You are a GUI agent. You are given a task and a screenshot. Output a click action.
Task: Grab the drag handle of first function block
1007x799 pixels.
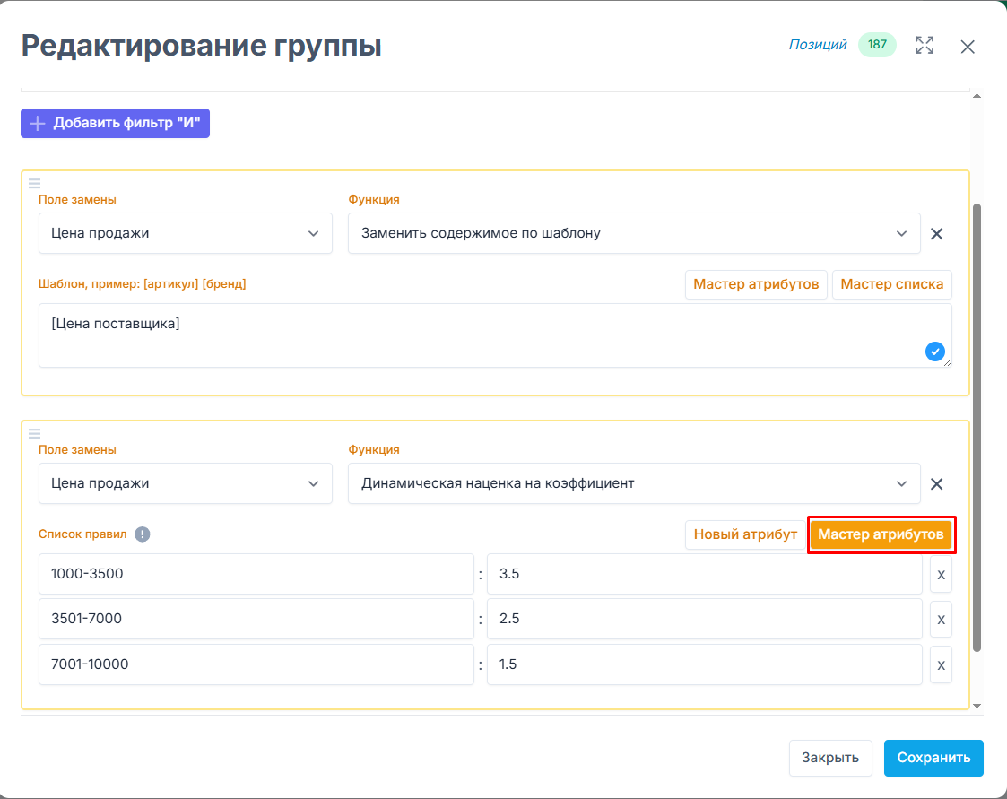(x=34, y=184)
